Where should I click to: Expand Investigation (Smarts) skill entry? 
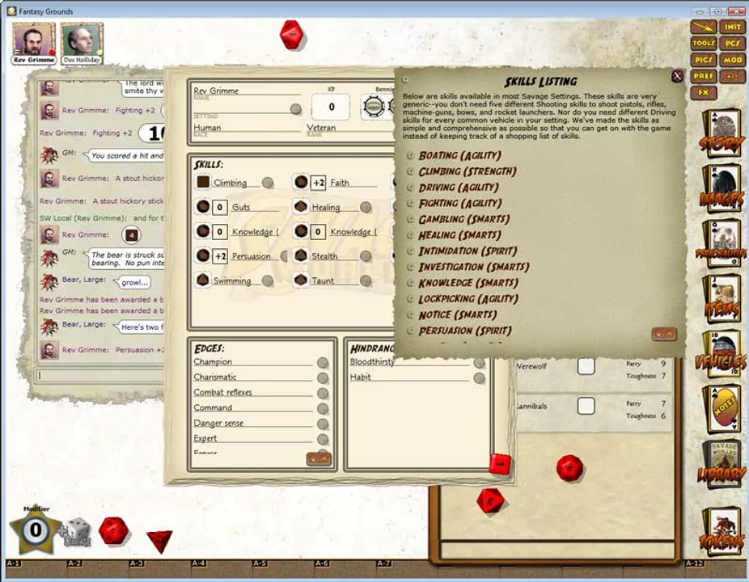pyautogui.click(x=410, y=267)
